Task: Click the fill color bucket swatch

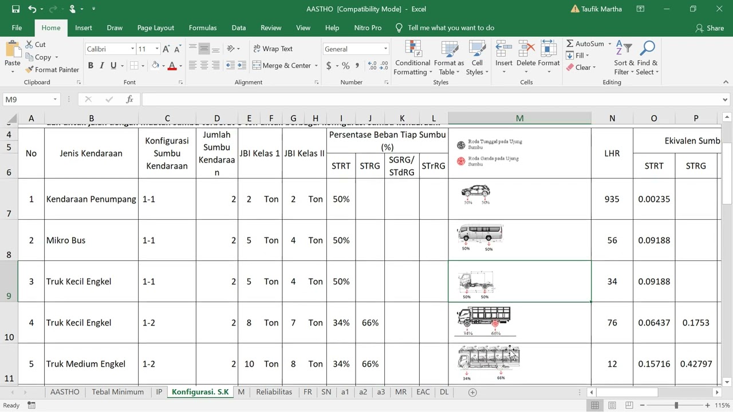Action: [155, 65]
